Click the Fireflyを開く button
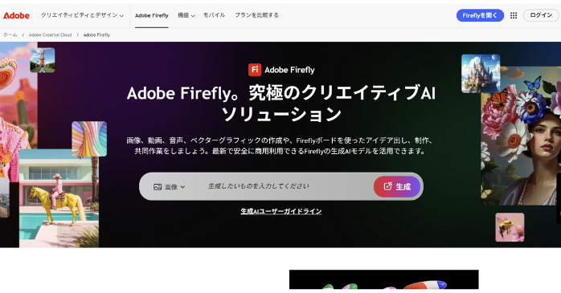This screenshot has height=293, width=561. point(480,15)
